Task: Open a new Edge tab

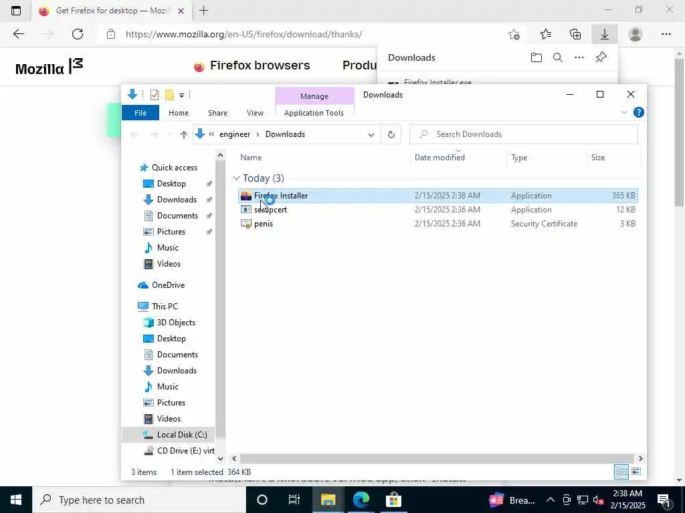Action: pos(203,11)
